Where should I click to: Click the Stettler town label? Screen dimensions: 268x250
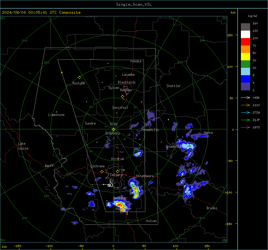point(174,86)
